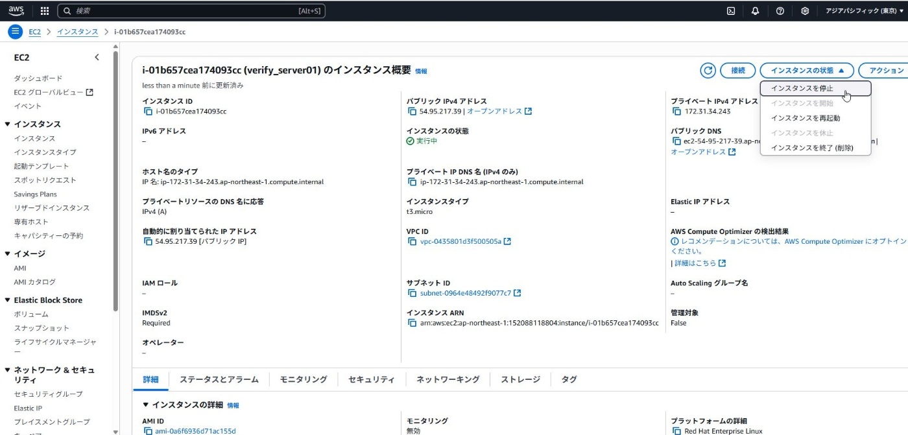Toggle the hamburger navigation menu icon
908x435 pixels.
coord(16,32)
